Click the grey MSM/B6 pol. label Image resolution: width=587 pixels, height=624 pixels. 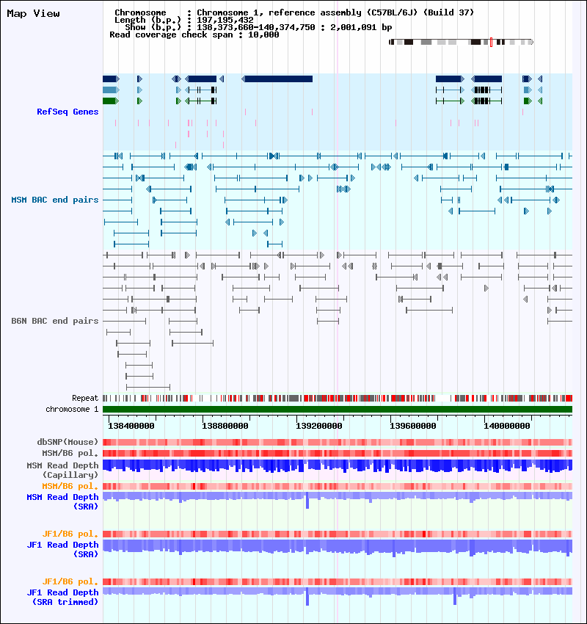click(x=70, y=453)
